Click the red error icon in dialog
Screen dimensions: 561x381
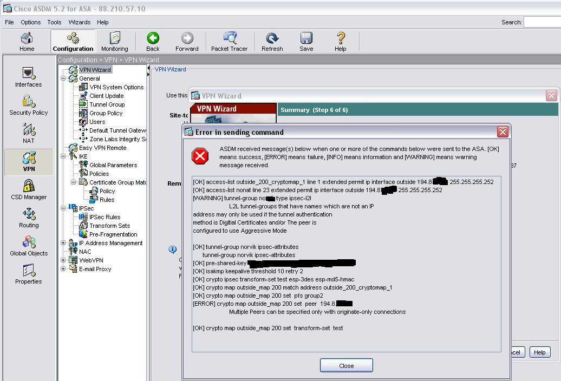click(x=200, y=156)
